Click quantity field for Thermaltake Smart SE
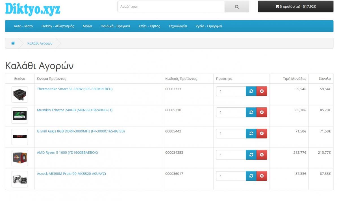 coord(231,91)
